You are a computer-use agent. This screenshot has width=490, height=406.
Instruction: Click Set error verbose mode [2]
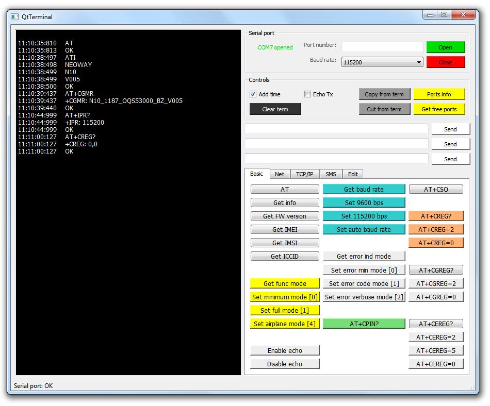pyautogui.click(x=364, y=297)
